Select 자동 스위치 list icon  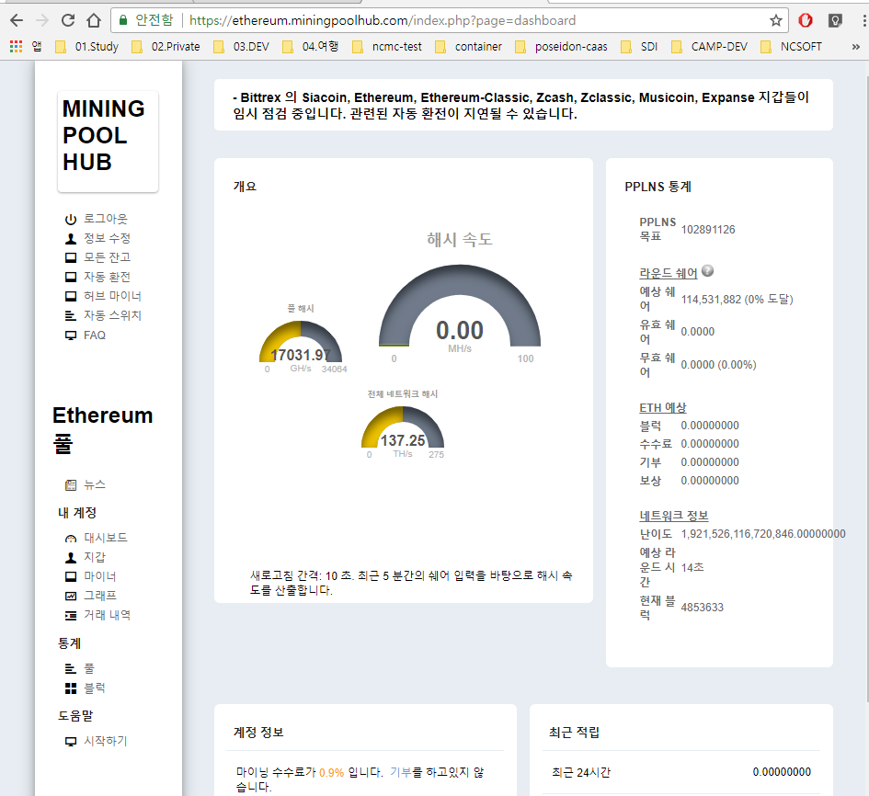coord(71,315)
